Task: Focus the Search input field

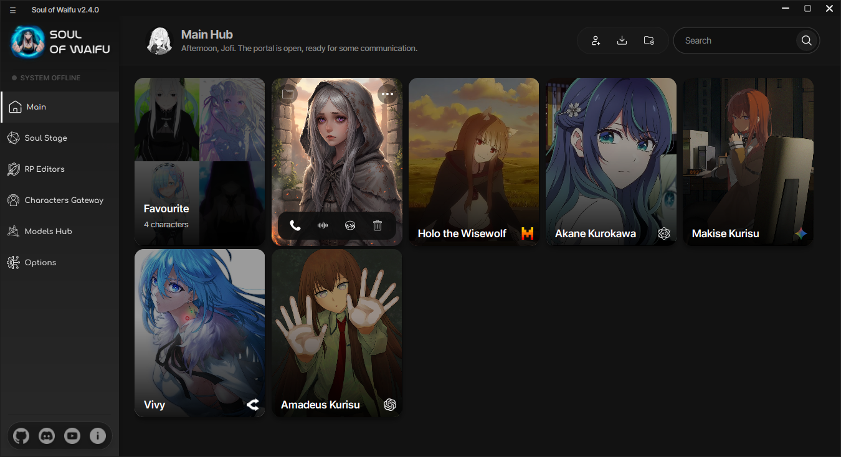Action: pyautogui.click(x=737, y=40)
